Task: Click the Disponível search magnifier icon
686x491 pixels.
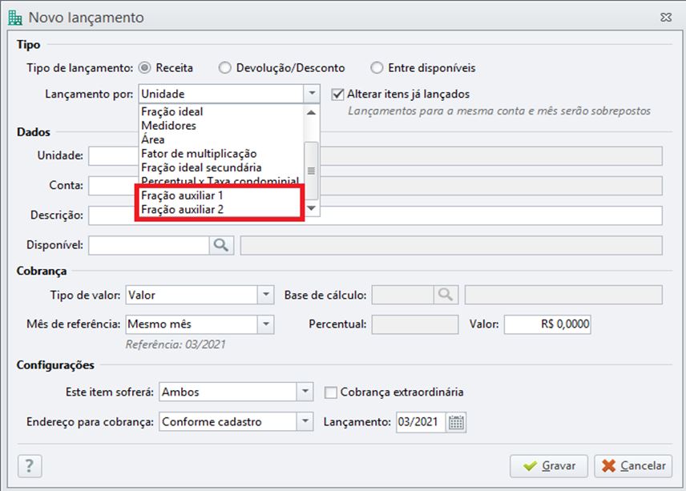Action: click(x=221, y=245)
